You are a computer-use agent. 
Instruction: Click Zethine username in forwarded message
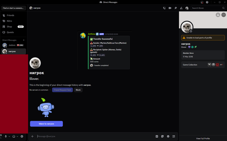tap(92, 34)
